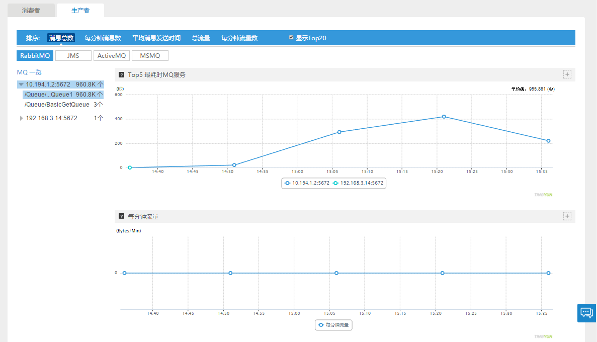The height and width of the screenshot is (342, 597).
Task: Sort by 平均消息发送时间
Action: click(156, 38)
